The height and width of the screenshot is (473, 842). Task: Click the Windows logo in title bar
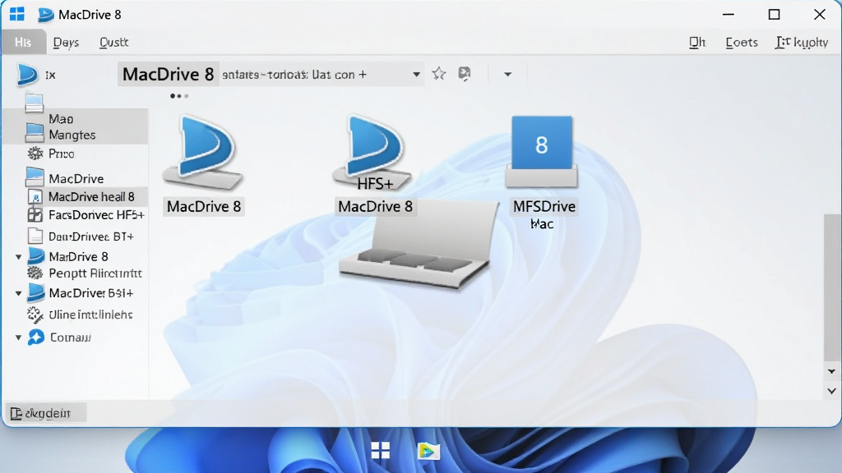click(x=17, y=15)
